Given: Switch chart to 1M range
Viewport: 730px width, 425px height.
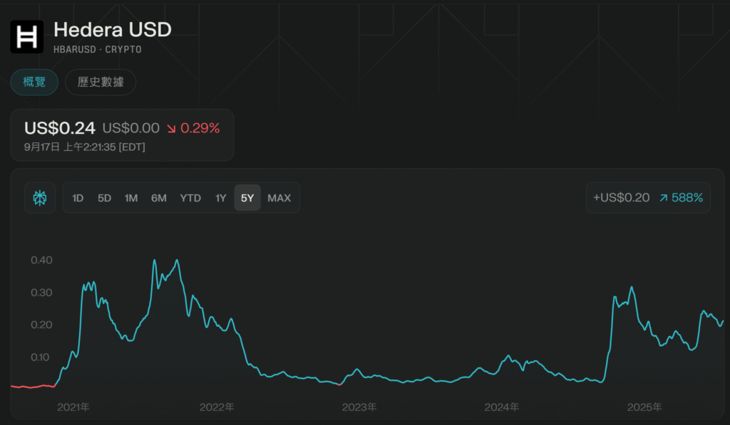Looking at the screenshot, I should pos(131,198).
